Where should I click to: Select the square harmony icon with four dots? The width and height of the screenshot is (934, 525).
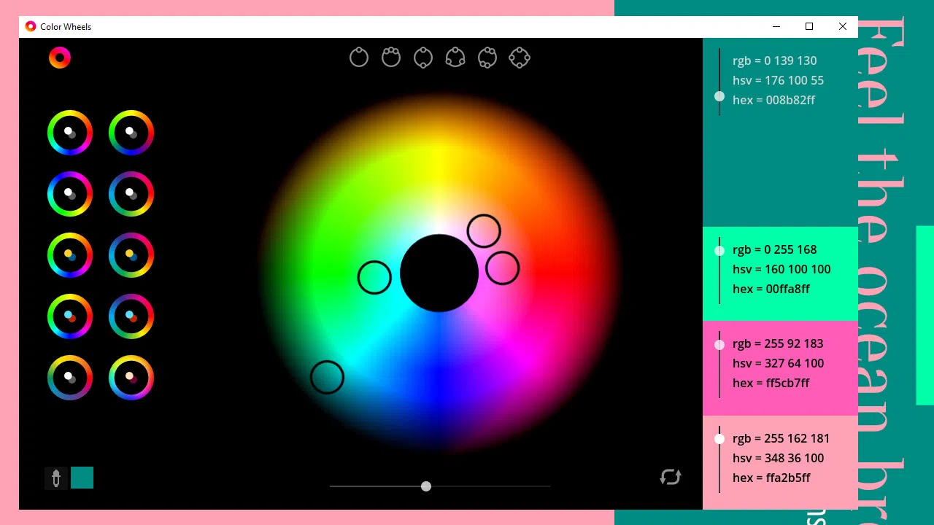(520, 57)
